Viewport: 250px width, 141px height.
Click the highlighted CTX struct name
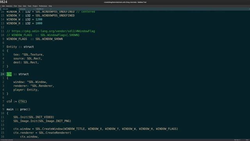9,74
